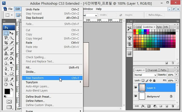Reset to default foreground and background colors
Screen dimensions: 182x112
(x=5, y=96)
